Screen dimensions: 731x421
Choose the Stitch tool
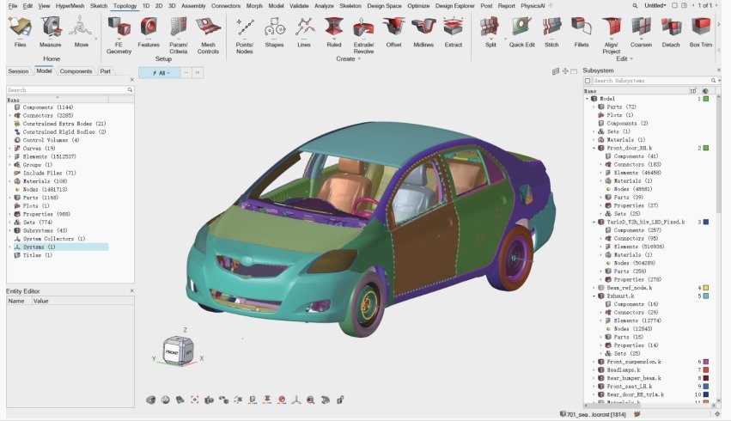point(551,31)
